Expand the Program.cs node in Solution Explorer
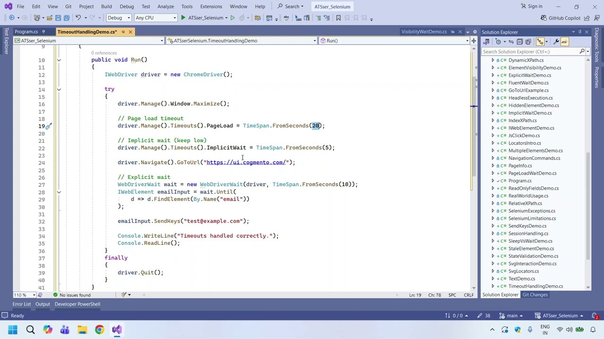This screenshot has height=339, width=604. coord(493,181)
